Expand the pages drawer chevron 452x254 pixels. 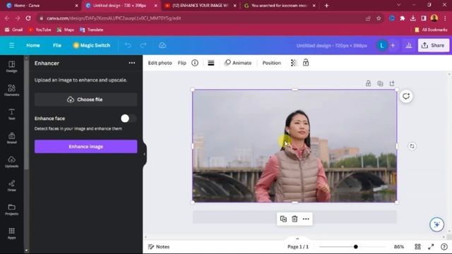click(297, 238)
